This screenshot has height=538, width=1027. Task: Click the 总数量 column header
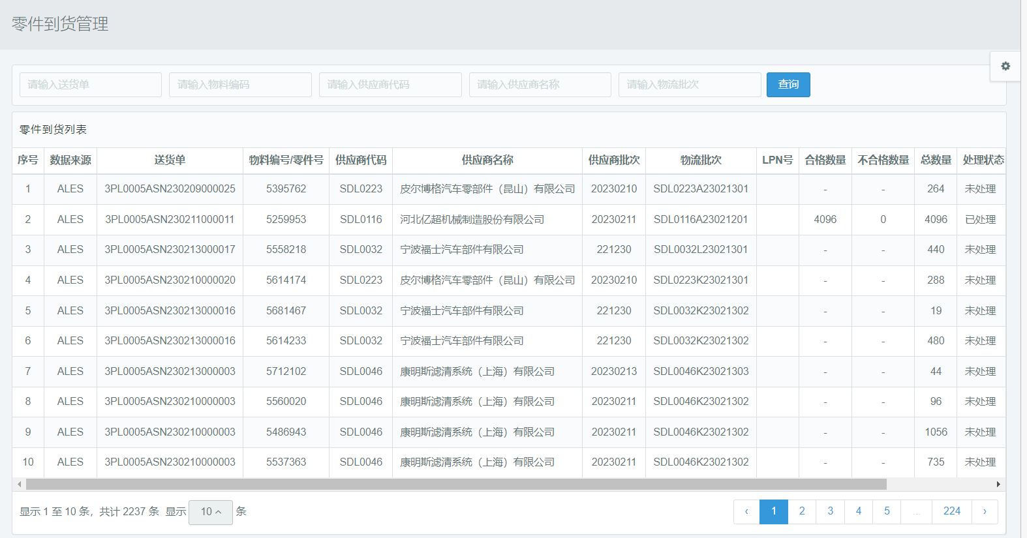point(936,160)
